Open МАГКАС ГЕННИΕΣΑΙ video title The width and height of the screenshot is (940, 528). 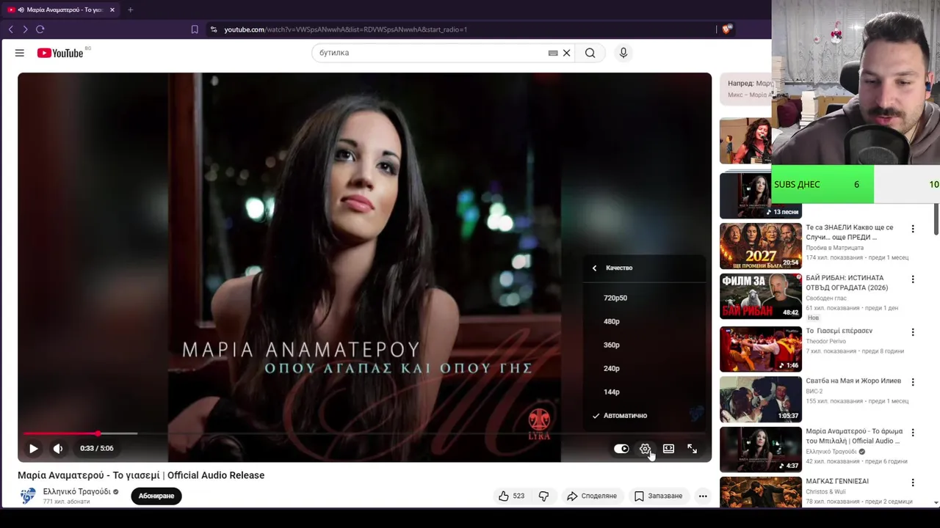pos(837,481)
